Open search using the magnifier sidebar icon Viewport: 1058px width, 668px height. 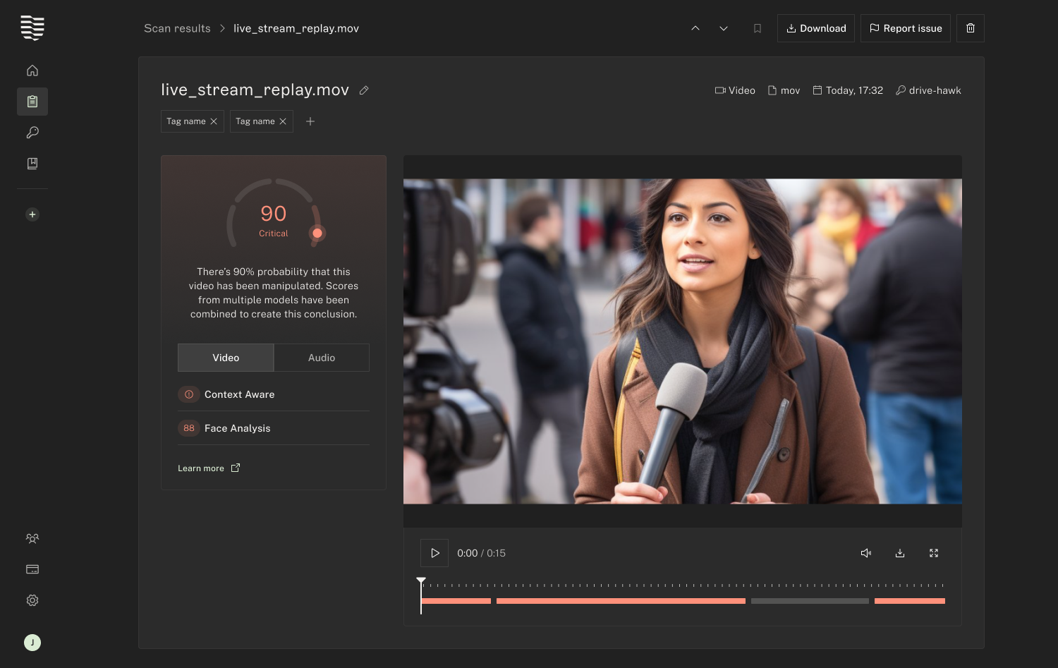tap(32, 132)
